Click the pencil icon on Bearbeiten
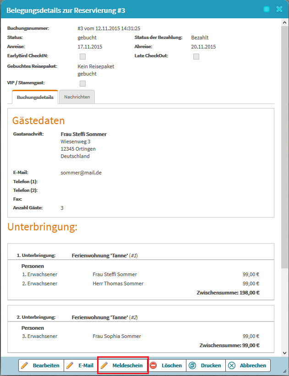289x376 pixels. (24, 365)
